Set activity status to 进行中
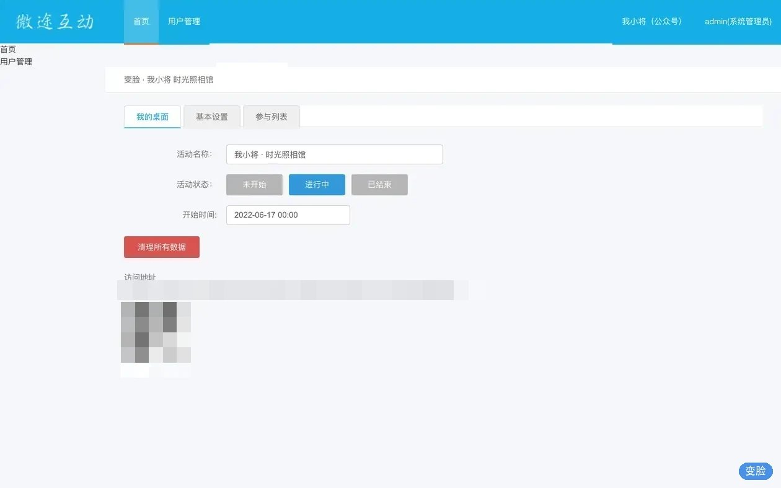 click(x=317, y=185)
